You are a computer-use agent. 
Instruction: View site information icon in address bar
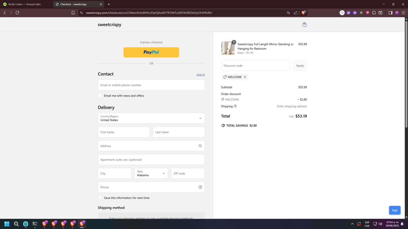point(81,13)
